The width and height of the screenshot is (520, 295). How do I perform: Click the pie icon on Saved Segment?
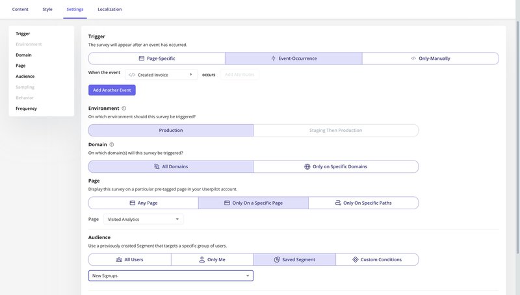click(276, 259)
